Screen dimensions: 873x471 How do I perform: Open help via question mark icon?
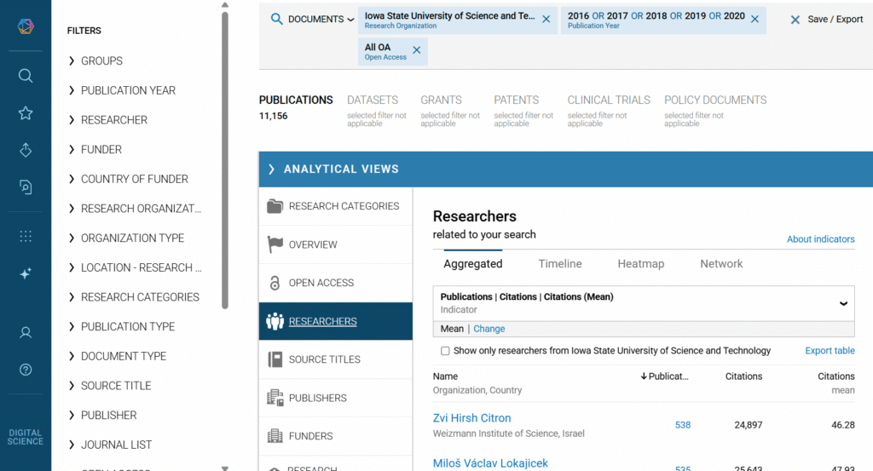[26, 370]
